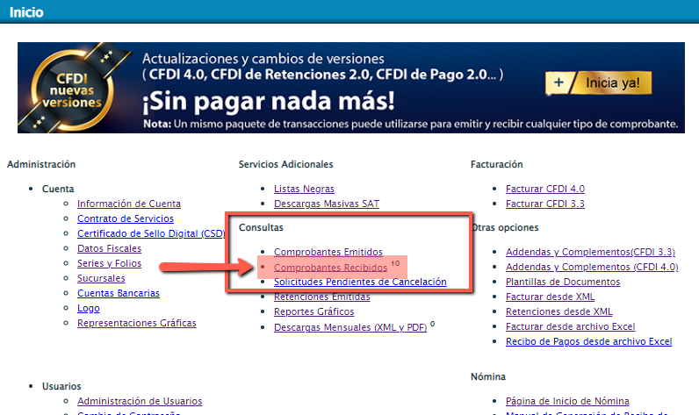Open Addendas y Complementos (CFDI 4.0)
This screenshot has width=699, height=415.
[592, 267]
